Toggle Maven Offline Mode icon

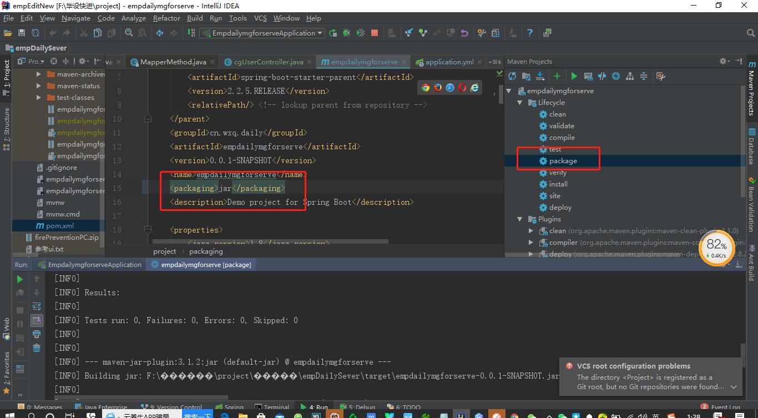(x=602, y=76)
